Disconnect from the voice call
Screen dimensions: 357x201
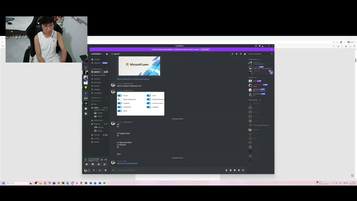pos(105,160)
